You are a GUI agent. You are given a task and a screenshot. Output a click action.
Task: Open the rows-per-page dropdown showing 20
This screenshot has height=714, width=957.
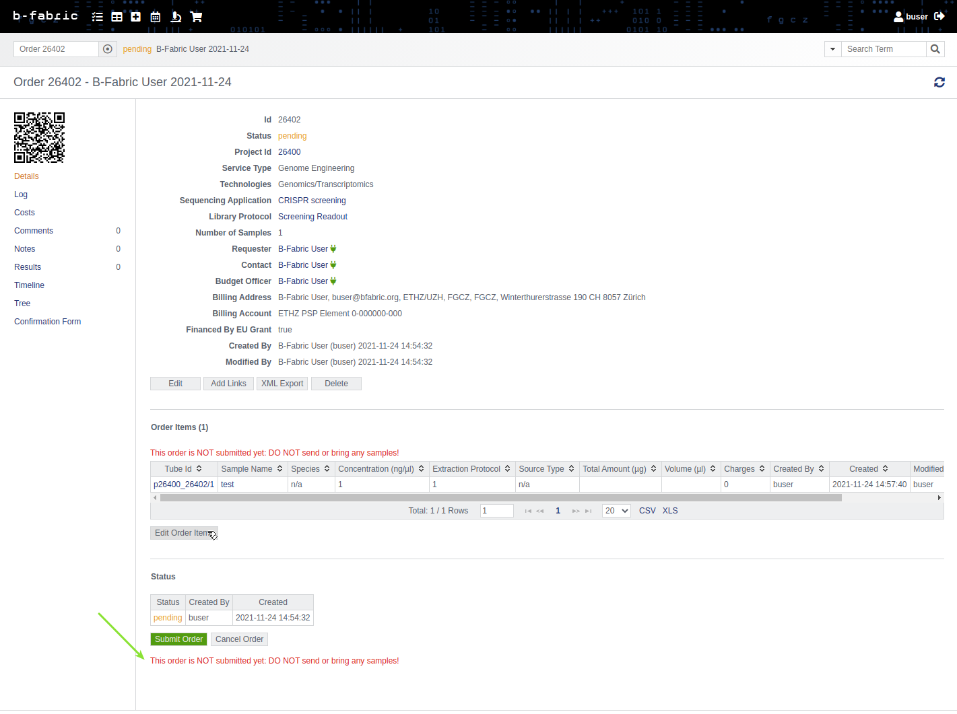pyautogui.click(x=616, y=511)
